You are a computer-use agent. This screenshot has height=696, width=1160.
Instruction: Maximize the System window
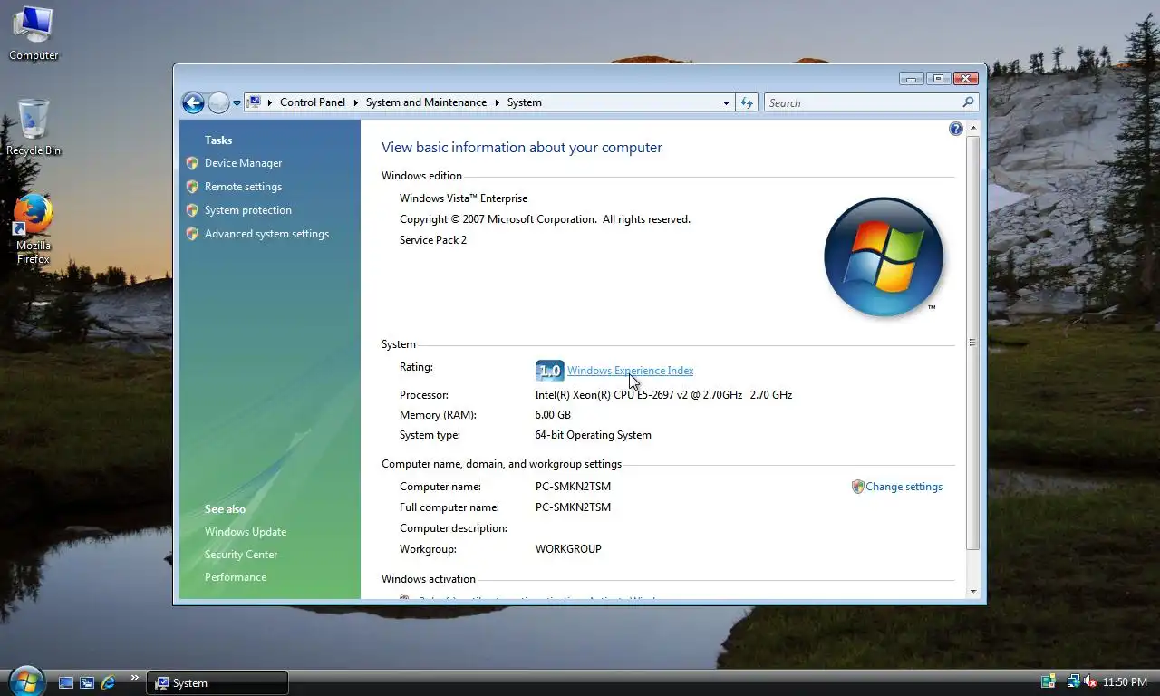pyautogui.click(x=937, y=78)
